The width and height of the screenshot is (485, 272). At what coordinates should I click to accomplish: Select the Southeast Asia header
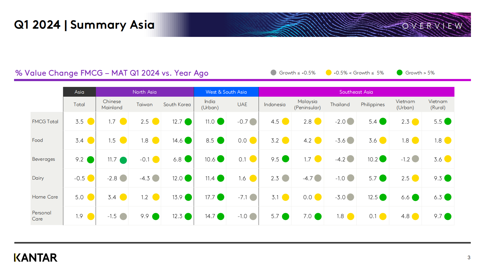356,92
